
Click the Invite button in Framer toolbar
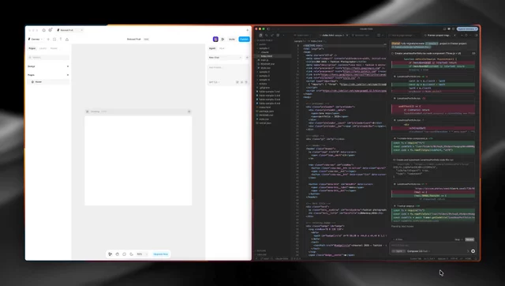tap(232, 39)
